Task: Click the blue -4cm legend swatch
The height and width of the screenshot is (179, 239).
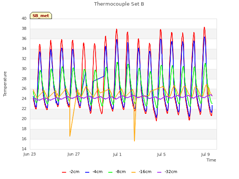Action: click(87, 172)
